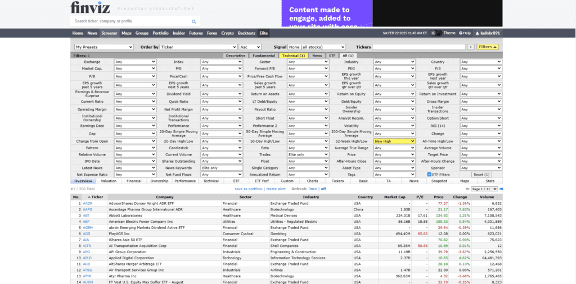Open the Crypto nav item
Screen dimensions: 576x284
pos(227,33)
